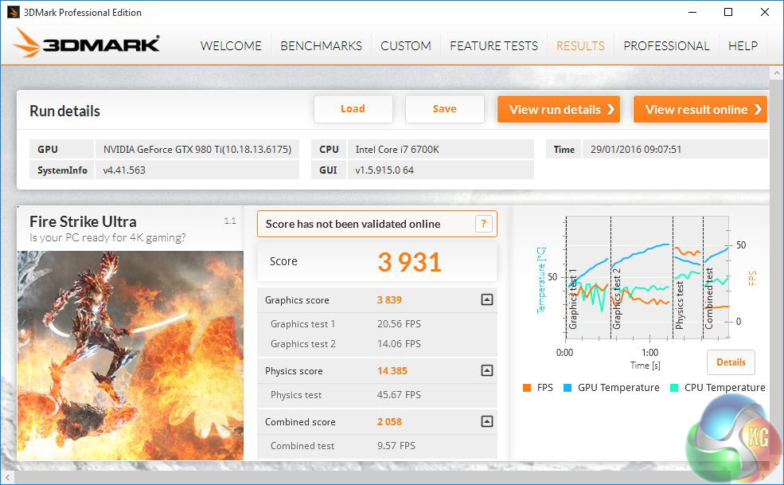Click the blue GPU Temperature legend swatch
This screenshot has height=485, width=784.
coord(568,388)
